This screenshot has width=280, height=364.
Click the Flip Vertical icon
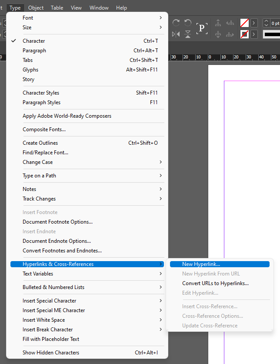188,34
